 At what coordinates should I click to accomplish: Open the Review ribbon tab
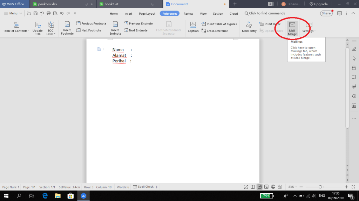click(x=188, y=14)
